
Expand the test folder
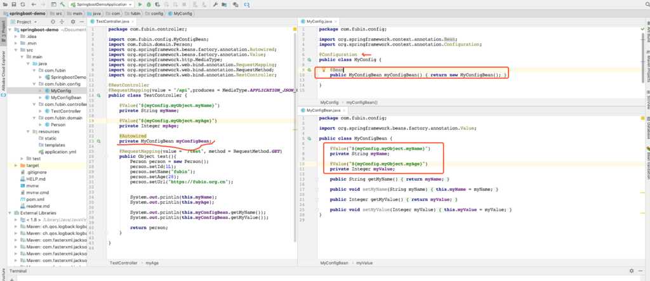(22, 159)
